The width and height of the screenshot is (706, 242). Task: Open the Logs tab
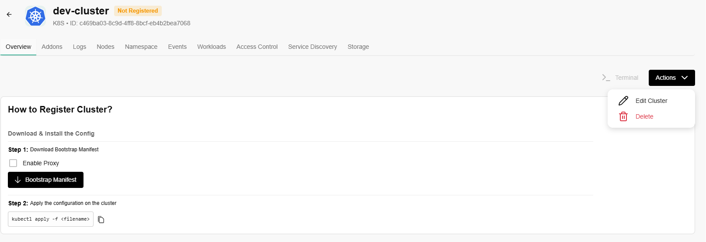tap(80, 47)
